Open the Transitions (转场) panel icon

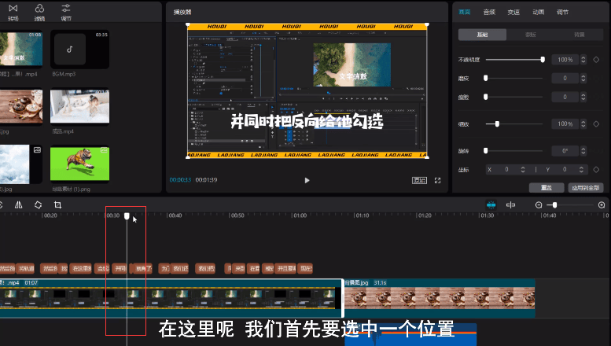click(x=13, y=9)
